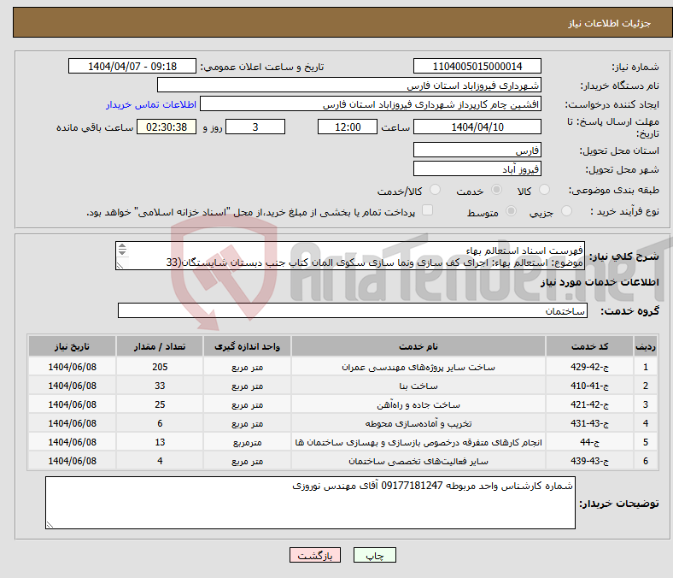The height and width of the screenshot is (578, 673).
Task: Toggle the اسناد خزانه اسلامی payment checkbox
Action: 428,210
